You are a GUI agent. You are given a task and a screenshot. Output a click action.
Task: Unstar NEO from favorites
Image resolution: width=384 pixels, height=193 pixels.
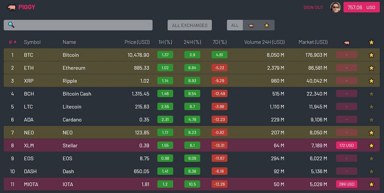[x=371, y=132]
